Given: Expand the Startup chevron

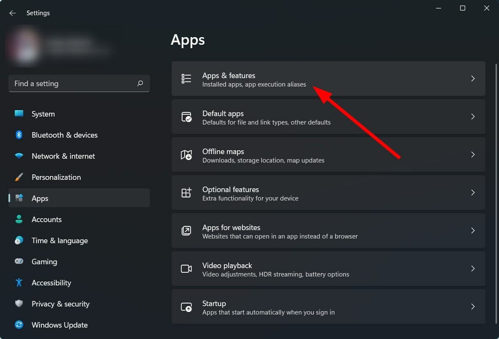Looking at the screenshot, I should coord(473,306).
